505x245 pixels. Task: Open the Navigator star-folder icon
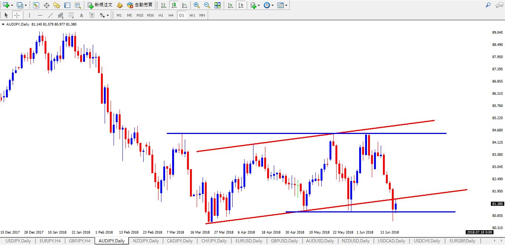[x=57, y=5]
